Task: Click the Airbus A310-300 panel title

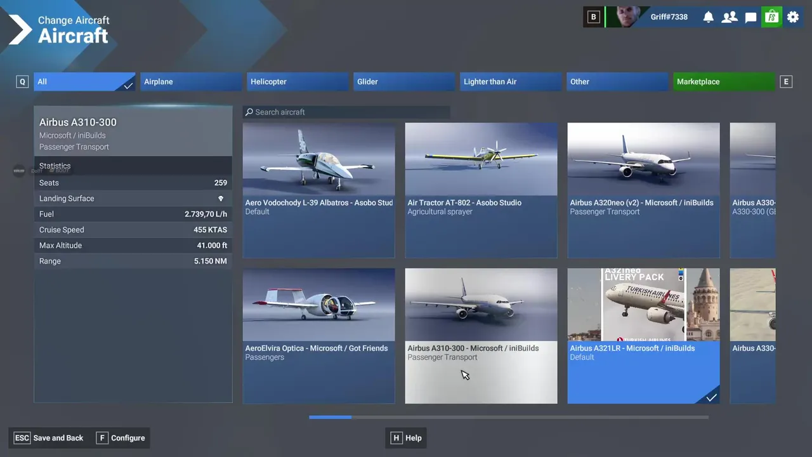Action: tap(78, 123)
